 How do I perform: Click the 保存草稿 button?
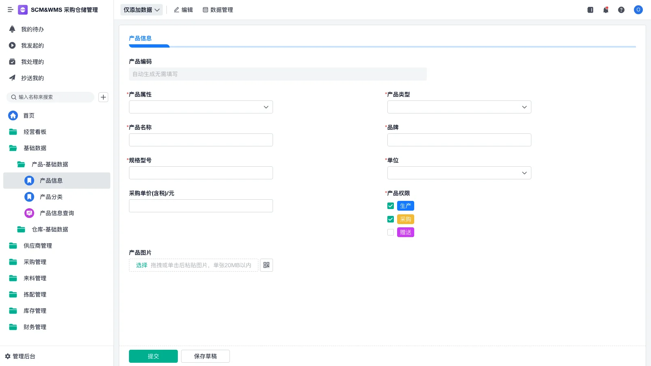(x=205, y=356)
